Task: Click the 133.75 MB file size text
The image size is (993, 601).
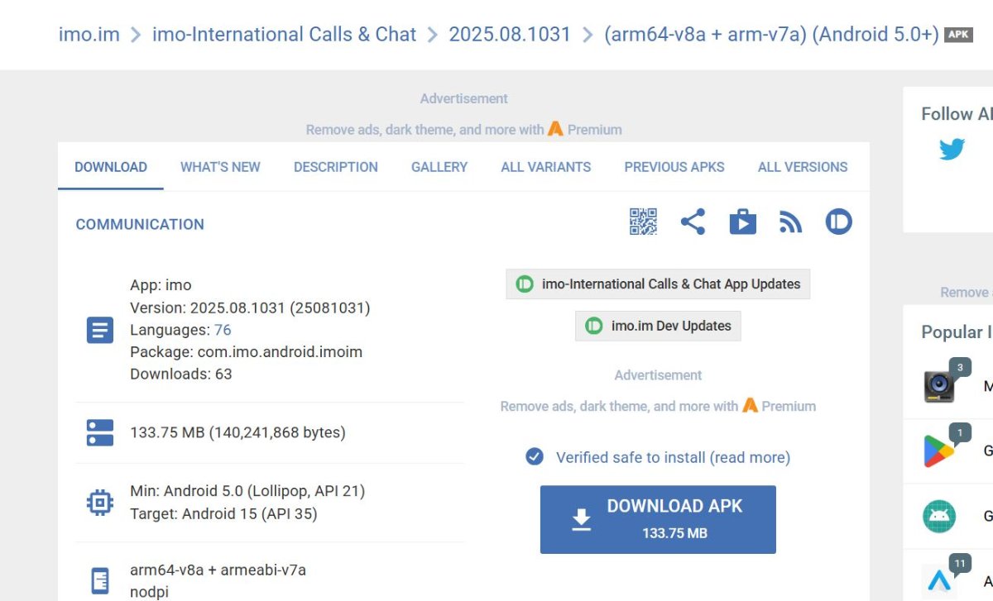Action: click(237, 432)
